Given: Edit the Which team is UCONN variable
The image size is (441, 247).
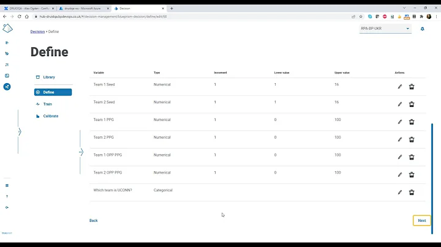Looking at the screenshot, I should tap(399, 192).
